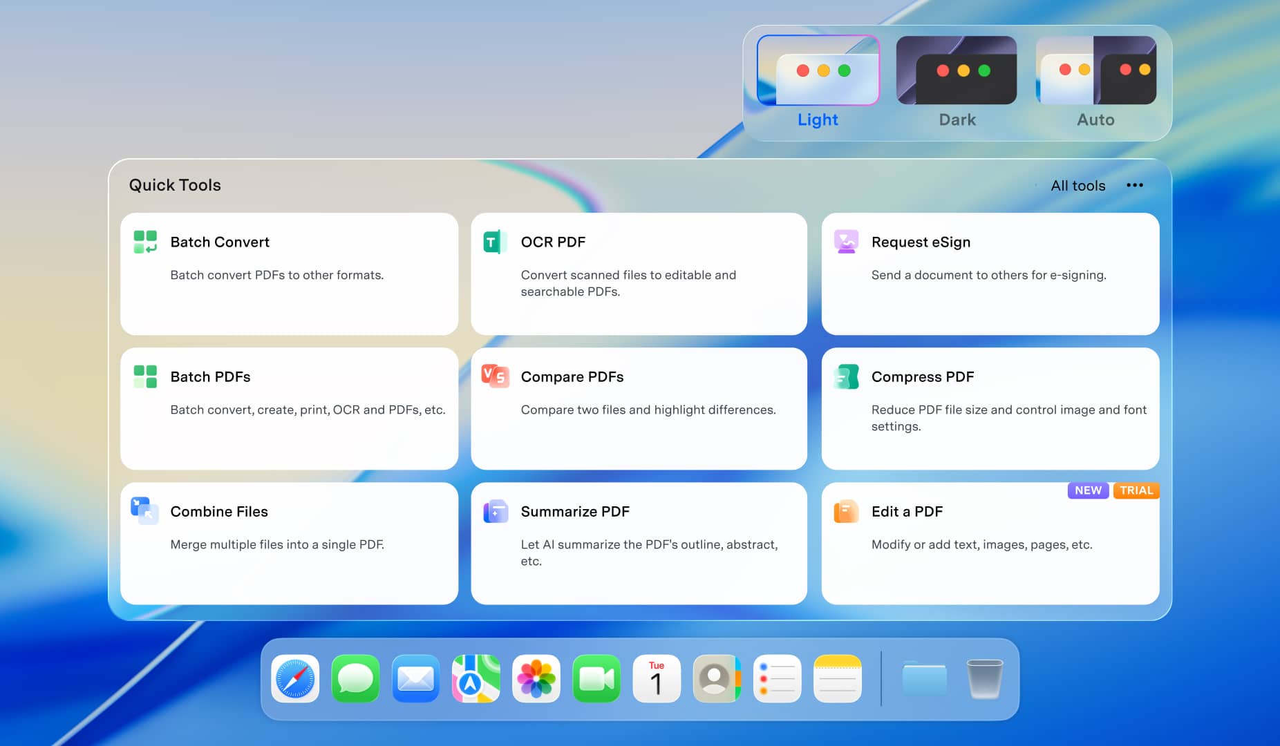Click the Compare PDFs card title
1280x746 pixels.
click(x=572, y=377)
